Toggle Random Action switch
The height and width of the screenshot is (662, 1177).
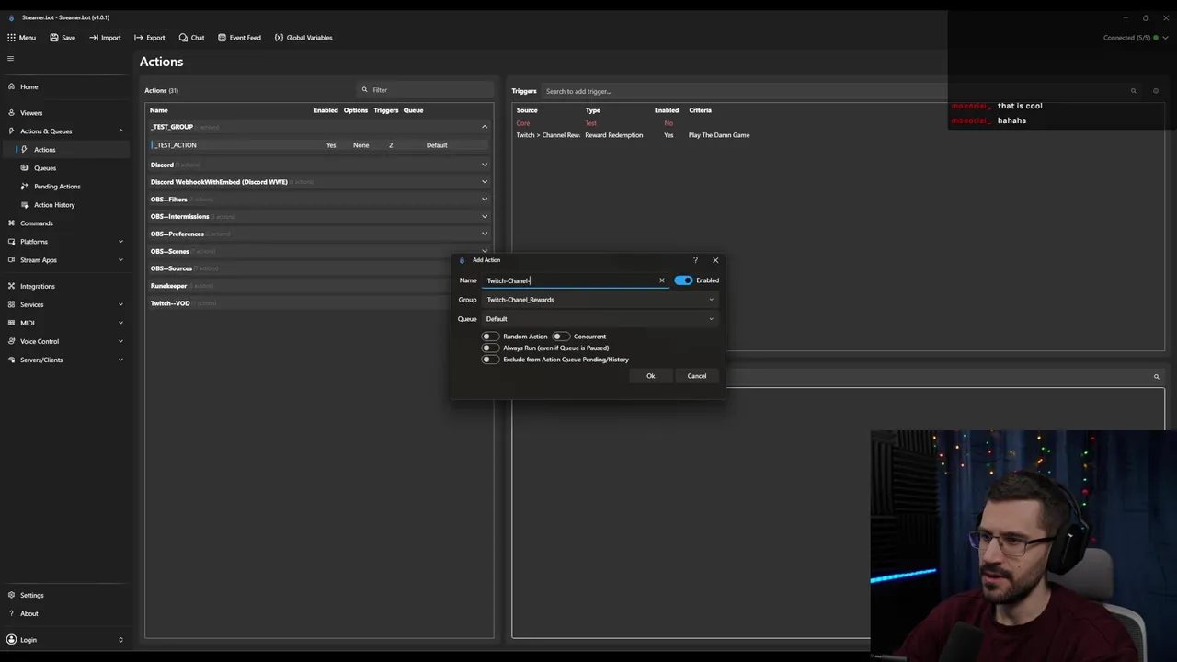click(x=491, y=337)
